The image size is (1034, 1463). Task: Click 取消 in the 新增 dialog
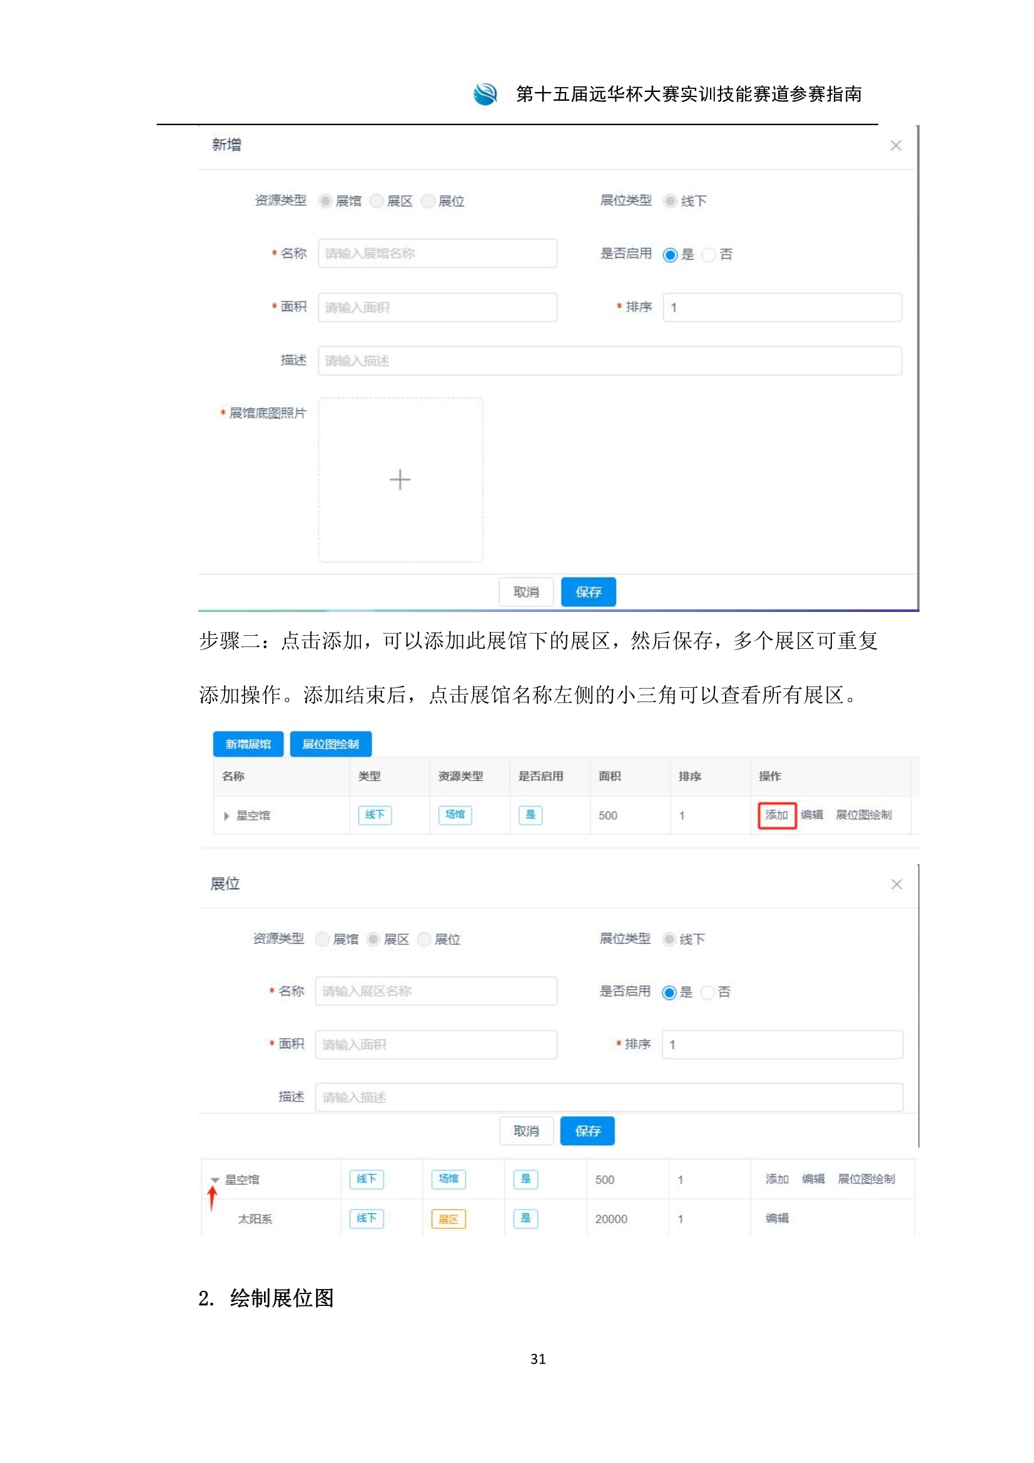click(x=525, y=592)
